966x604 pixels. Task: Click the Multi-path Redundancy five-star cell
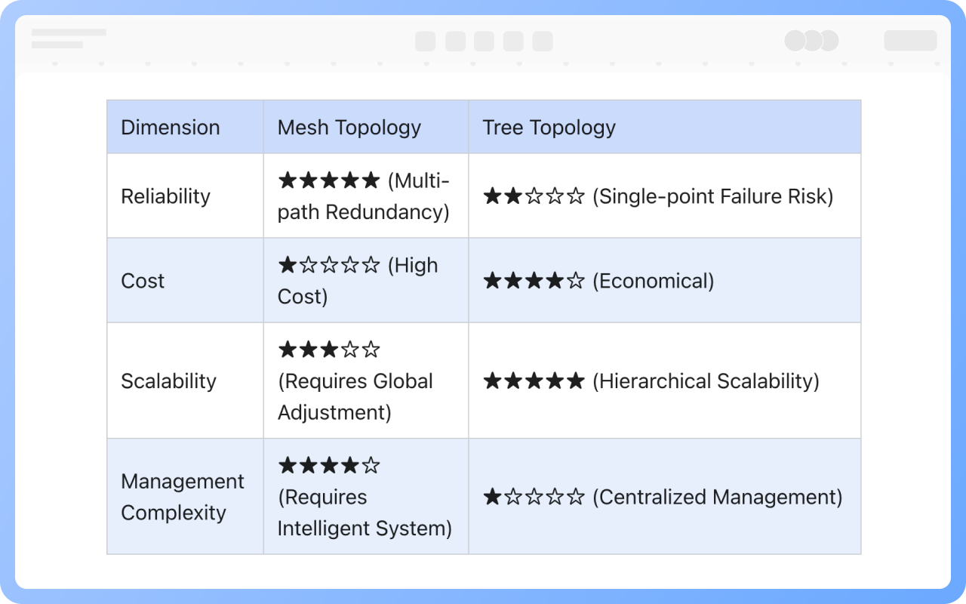(364, 196)
